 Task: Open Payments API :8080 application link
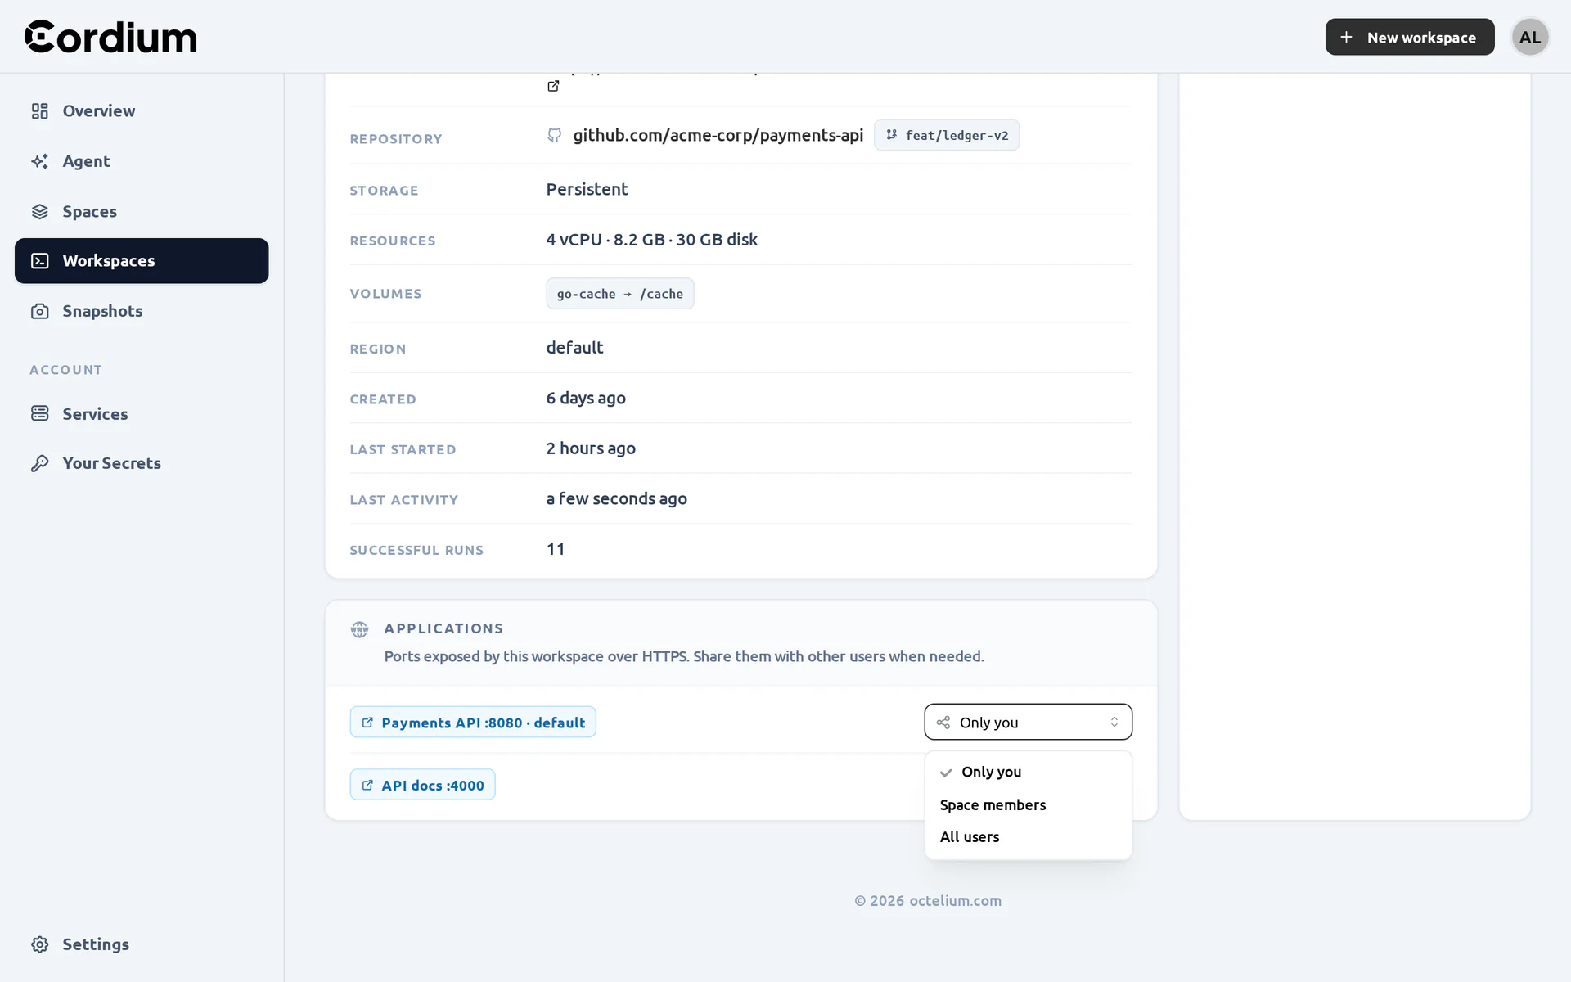[473, 722]
